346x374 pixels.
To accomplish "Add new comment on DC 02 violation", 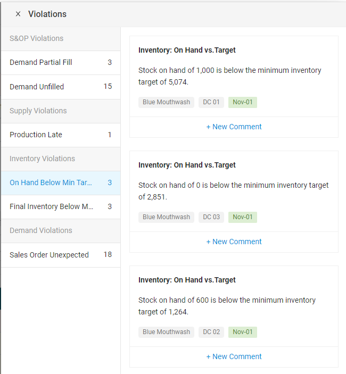I will 234,356.
